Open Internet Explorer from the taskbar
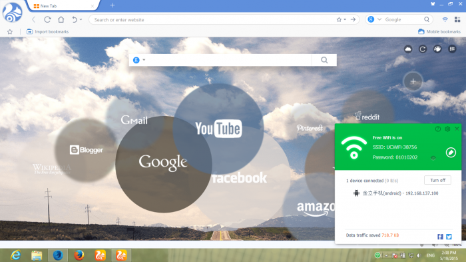Image resolution: width=466 pixels, height=262 pixels. pos(15,255)
